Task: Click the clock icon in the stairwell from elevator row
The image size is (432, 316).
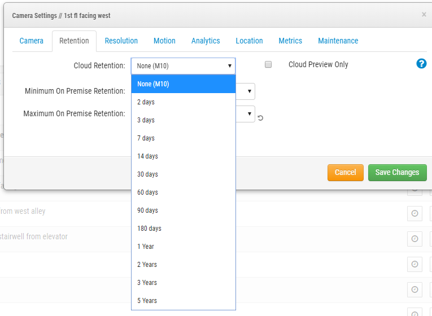Action: click(x=414, y=239)
